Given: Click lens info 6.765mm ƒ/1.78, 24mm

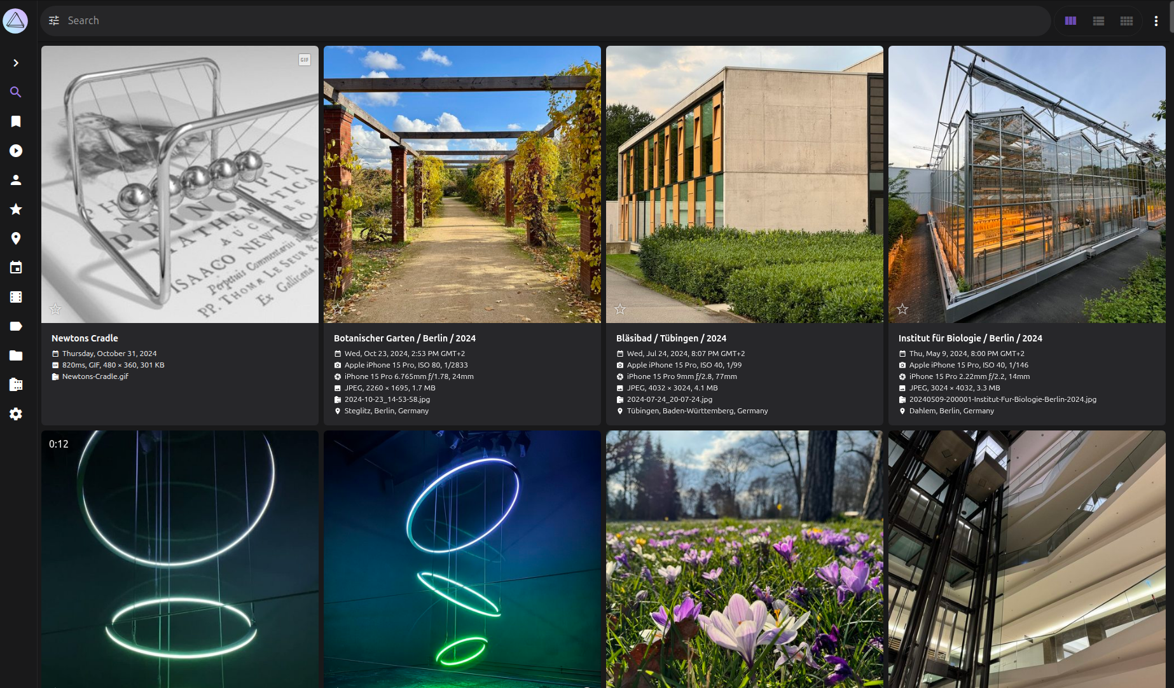Looking at the screenshot, I should pyautogui.click(x=409, y=376).
